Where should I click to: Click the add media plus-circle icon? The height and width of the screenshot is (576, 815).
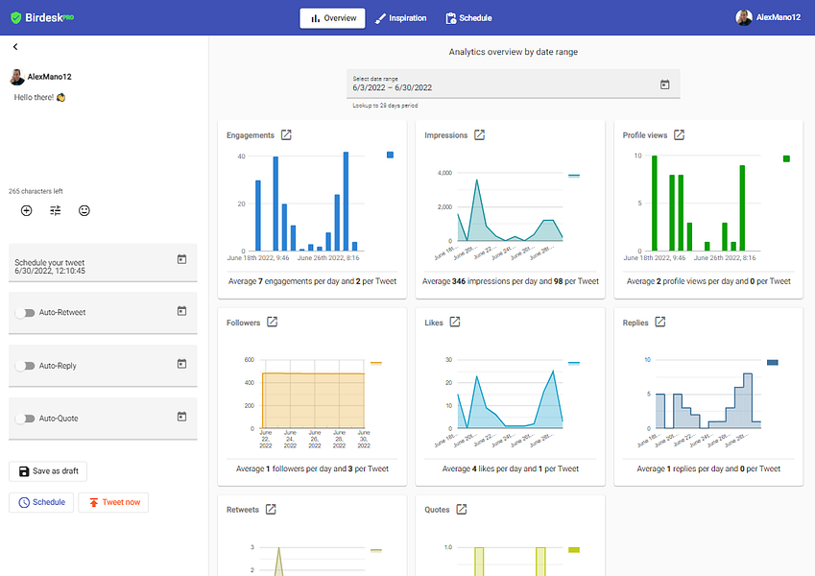pyautogui.click(x=27, y=210)
